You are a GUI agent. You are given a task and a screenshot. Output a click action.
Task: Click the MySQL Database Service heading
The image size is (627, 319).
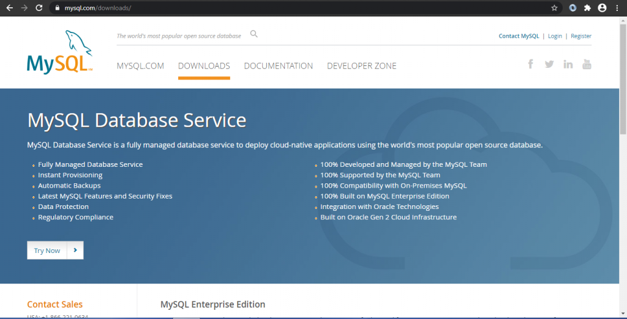coord(137,120)
